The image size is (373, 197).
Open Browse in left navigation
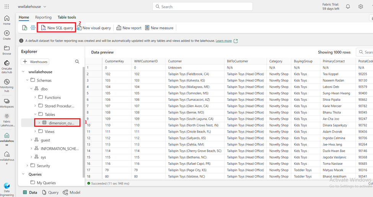[7, 50]
